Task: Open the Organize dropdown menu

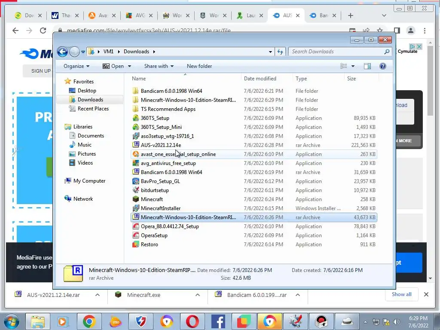Action: point(76,66)
